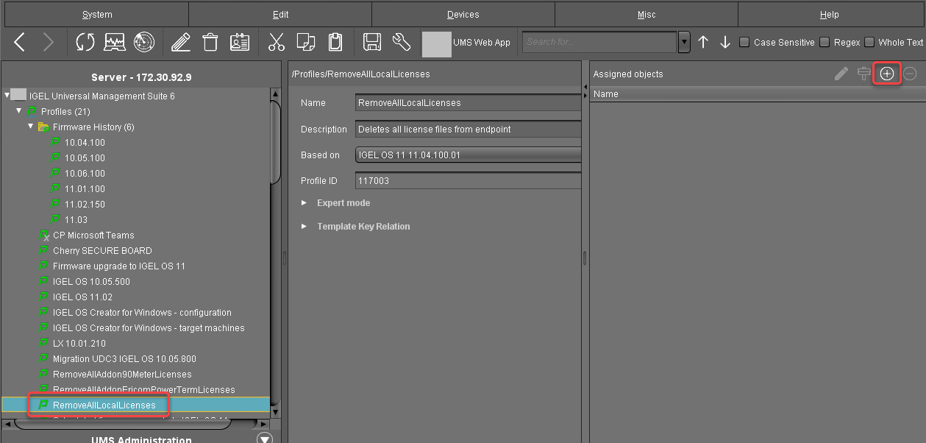Check the Whole Text option
The height and width of the screenshot is (443, 926).
pos(869,43)
